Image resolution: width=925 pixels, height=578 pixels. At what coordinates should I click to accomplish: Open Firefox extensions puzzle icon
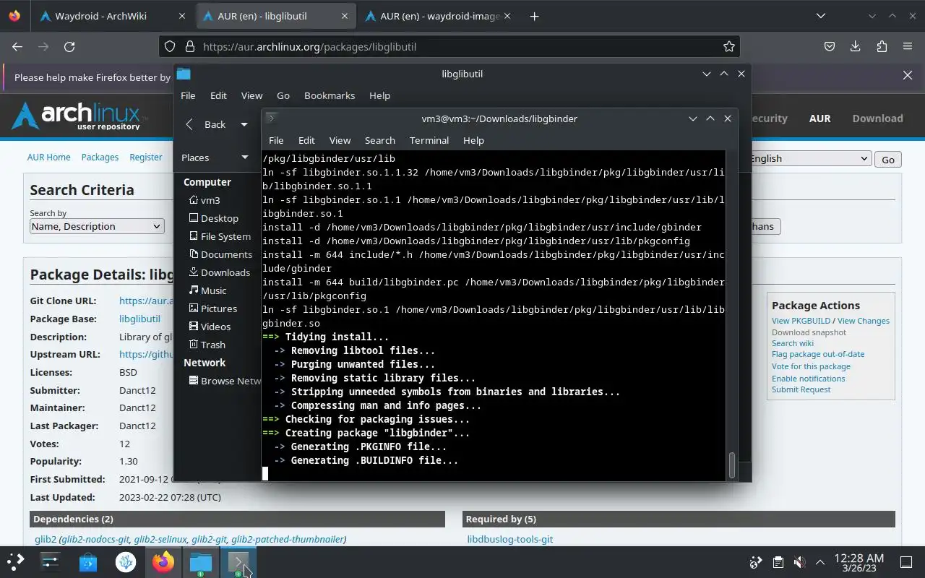click(882, 46)
